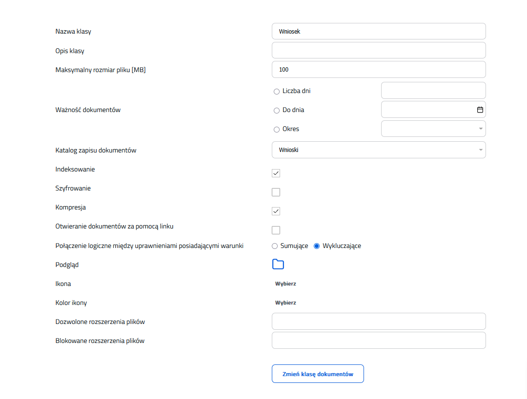Focus the Opis klasy input field
This screenshot has width=527, height=399.
pyautogui.click(x=378, y=50)
